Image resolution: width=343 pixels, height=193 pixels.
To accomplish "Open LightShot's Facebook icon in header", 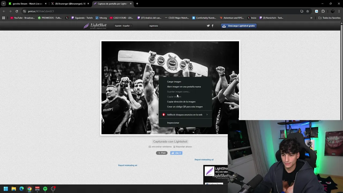I will pos(212,26).
